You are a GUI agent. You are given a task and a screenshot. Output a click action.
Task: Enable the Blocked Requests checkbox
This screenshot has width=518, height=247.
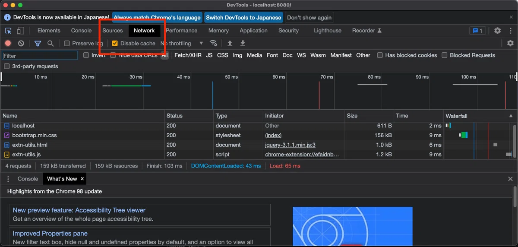click(445, 55)
